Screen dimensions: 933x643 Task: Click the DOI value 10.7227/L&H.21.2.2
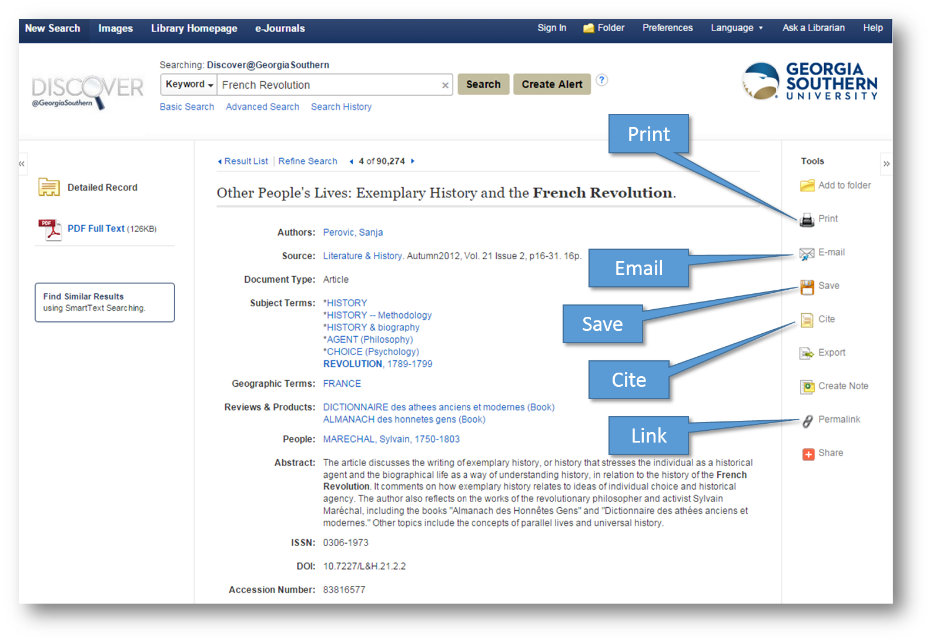(x=364, y=567)
